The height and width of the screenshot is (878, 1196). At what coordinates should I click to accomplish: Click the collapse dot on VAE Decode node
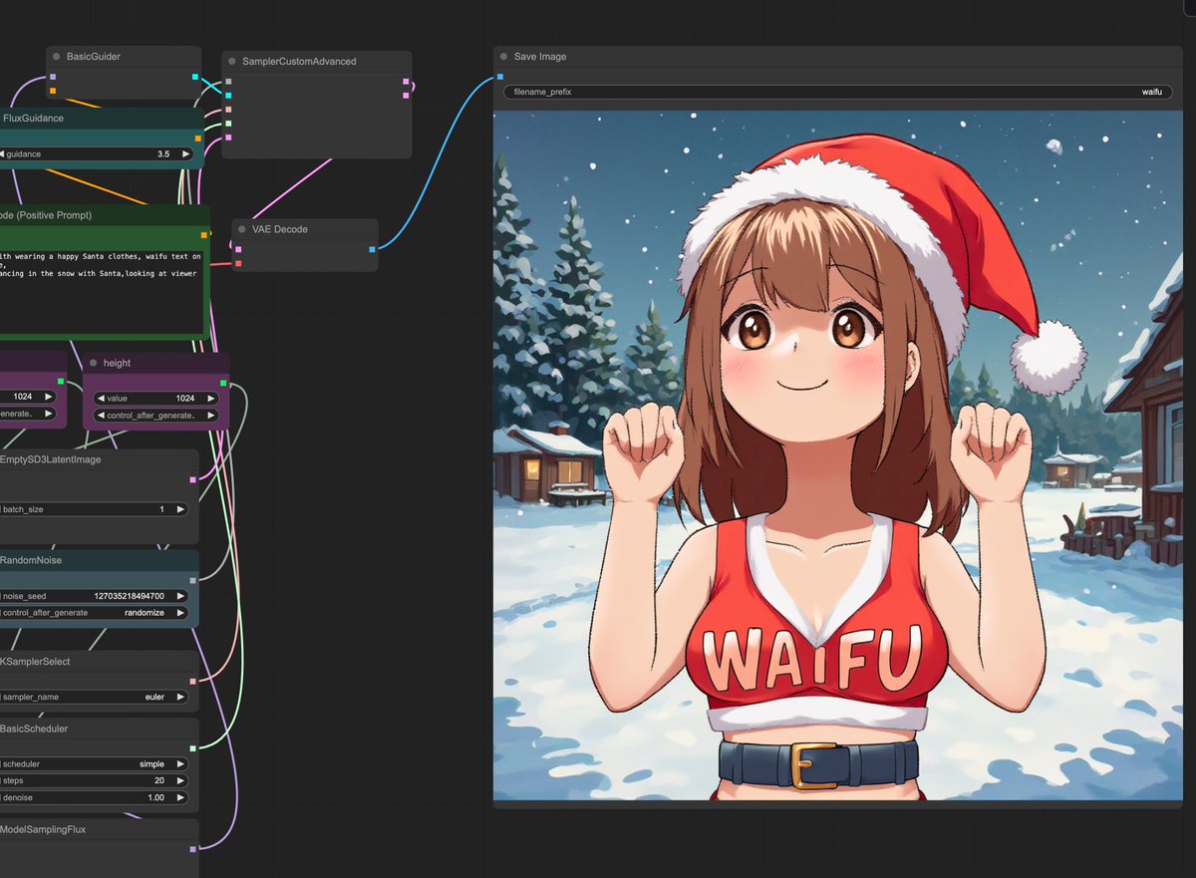coord(240,228)
